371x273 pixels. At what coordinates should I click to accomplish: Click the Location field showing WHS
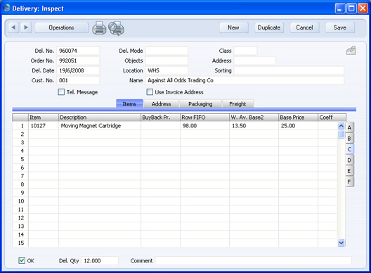[x=167, y=70]
